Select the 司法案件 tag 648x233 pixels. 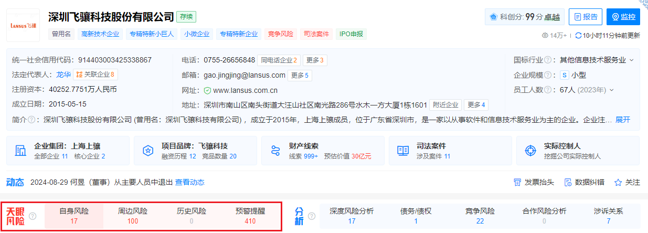316,34
